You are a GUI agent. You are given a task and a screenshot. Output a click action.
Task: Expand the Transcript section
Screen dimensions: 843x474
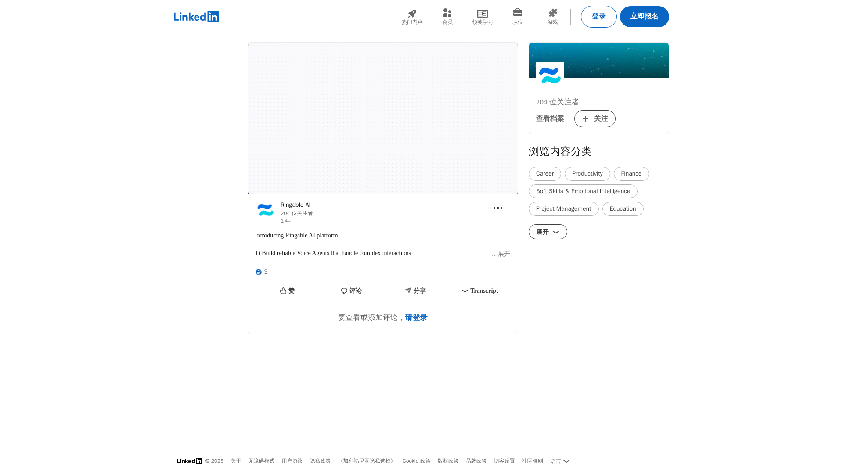click(x=479, y=291)
